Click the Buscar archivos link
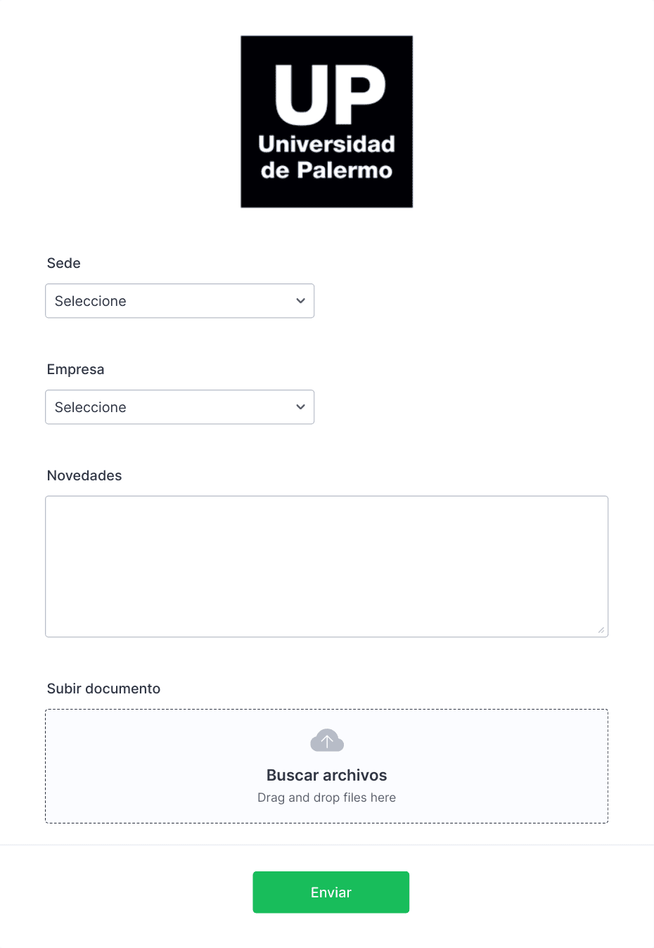This screenshot has width=654, height=948. pos(327,775)
